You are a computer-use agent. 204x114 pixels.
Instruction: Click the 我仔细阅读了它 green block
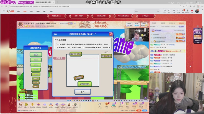click(x=75, y=54)
